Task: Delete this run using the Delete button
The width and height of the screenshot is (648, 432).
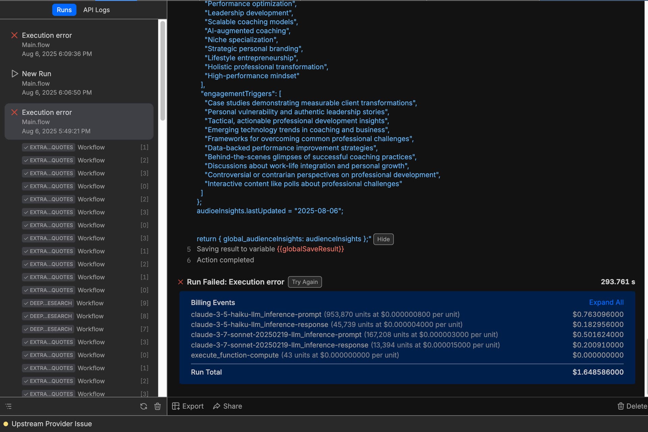Action: tap(632, 406)
